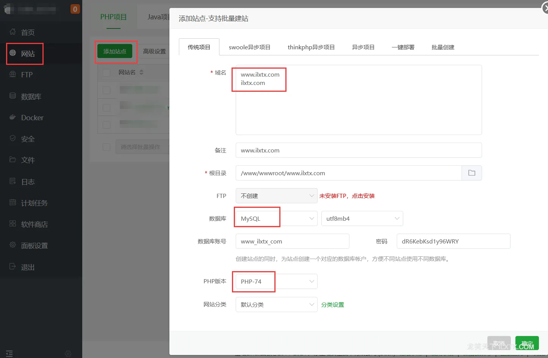Tick the checkbox beside 请选择批量操作

(x=106, y=147)
